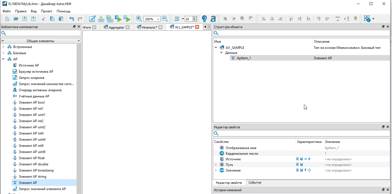392x194 pixels.
Task: Click the Undo arrow in the toolbar
Action: [72, 19]
